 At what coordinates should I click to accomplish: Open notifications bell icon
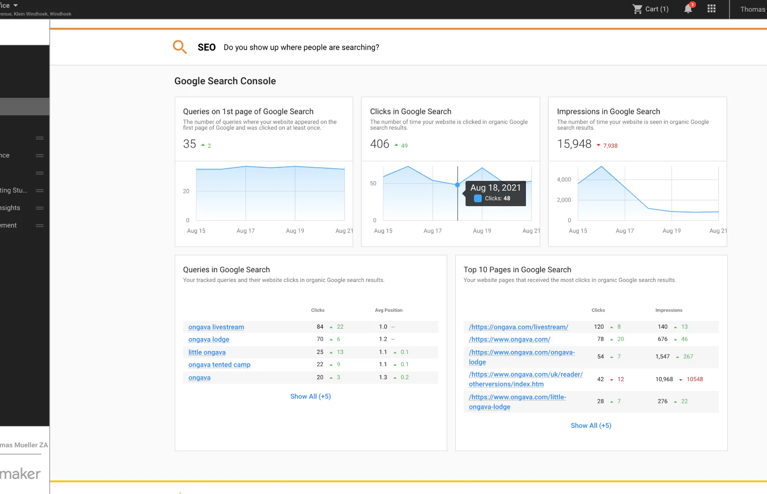(x=688, y=9)
